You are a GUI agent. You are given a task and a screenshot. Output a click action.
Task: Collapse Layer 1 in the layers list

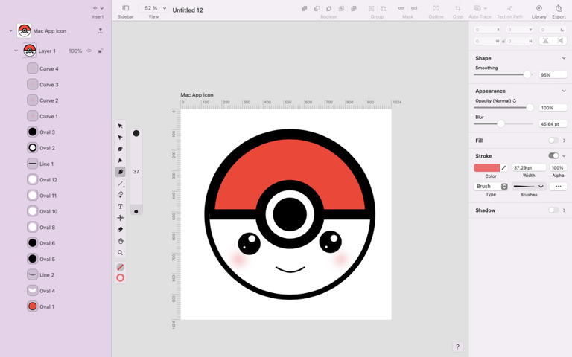point(16,51)
